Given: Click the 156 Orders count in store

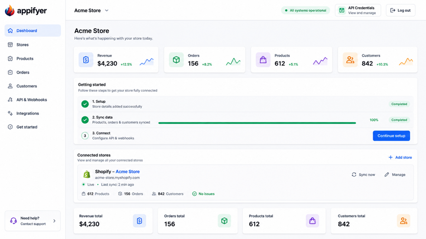Looking at the screenshot, I should click(x=131, y=194).
